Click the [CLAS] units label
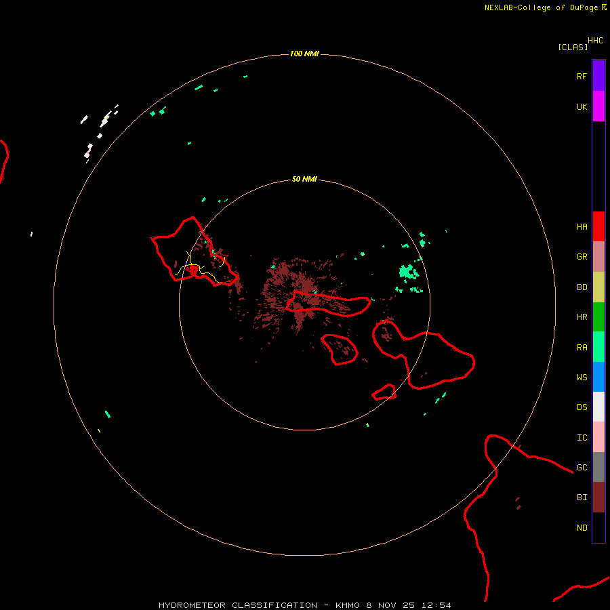This screenshot has width=610, height=610. point(573,47)
